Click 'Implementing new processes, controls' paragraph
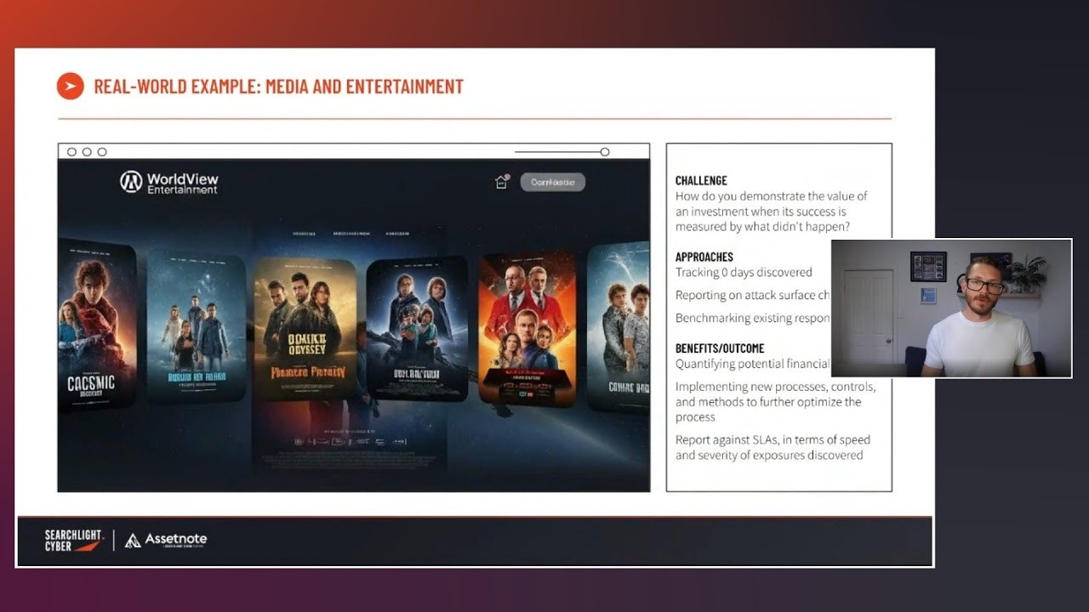 775,402
